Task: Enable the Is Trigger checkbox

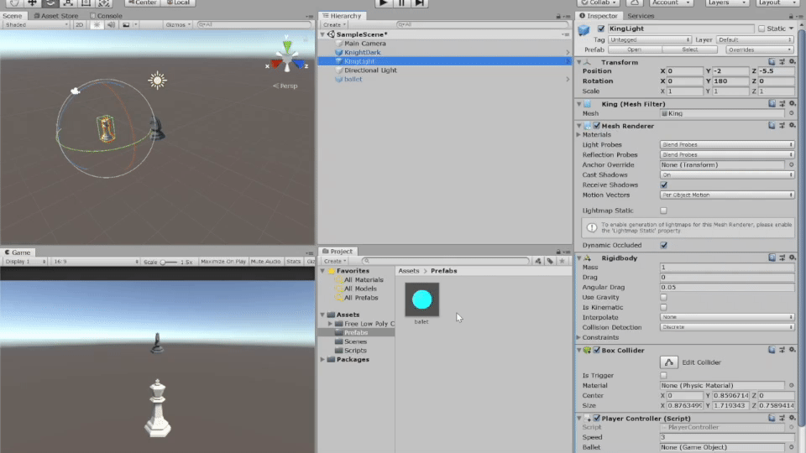Action: tap(664, 376)
